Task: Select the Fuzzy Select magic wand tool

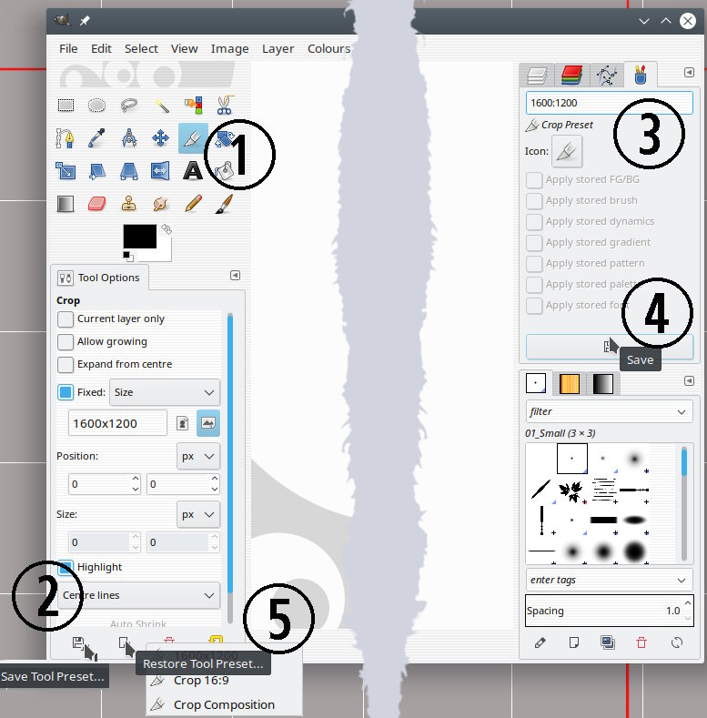Action: click(160, 106)
